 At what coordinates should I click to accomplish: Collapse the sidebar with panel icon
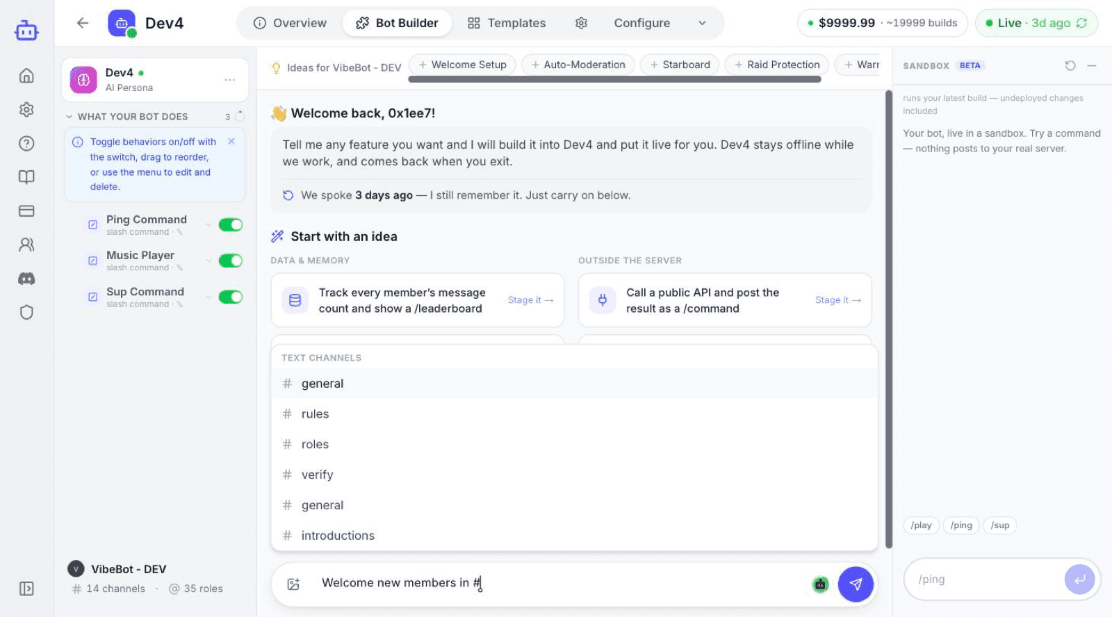[26, 589]
